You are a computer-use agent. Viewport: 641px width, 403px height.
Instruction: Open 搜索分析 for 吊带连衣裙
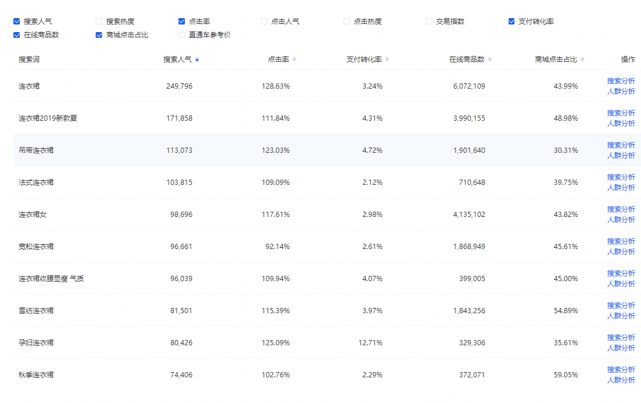(621, 145)
